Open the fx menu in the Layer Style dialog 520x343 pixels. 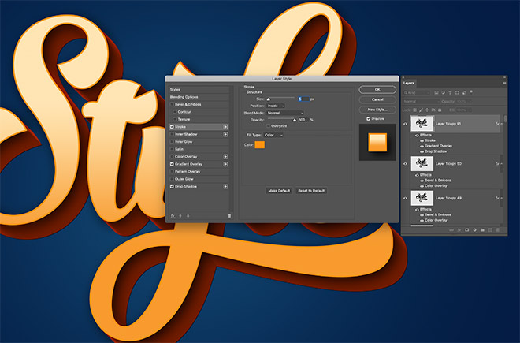tap(173, 215)
